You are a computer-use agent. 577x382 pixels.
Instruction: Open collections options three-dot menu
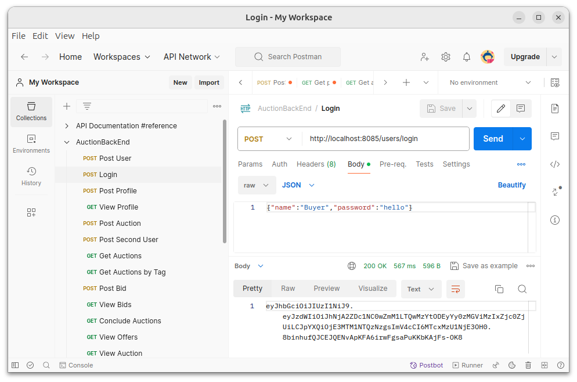[x=217, y=106]
